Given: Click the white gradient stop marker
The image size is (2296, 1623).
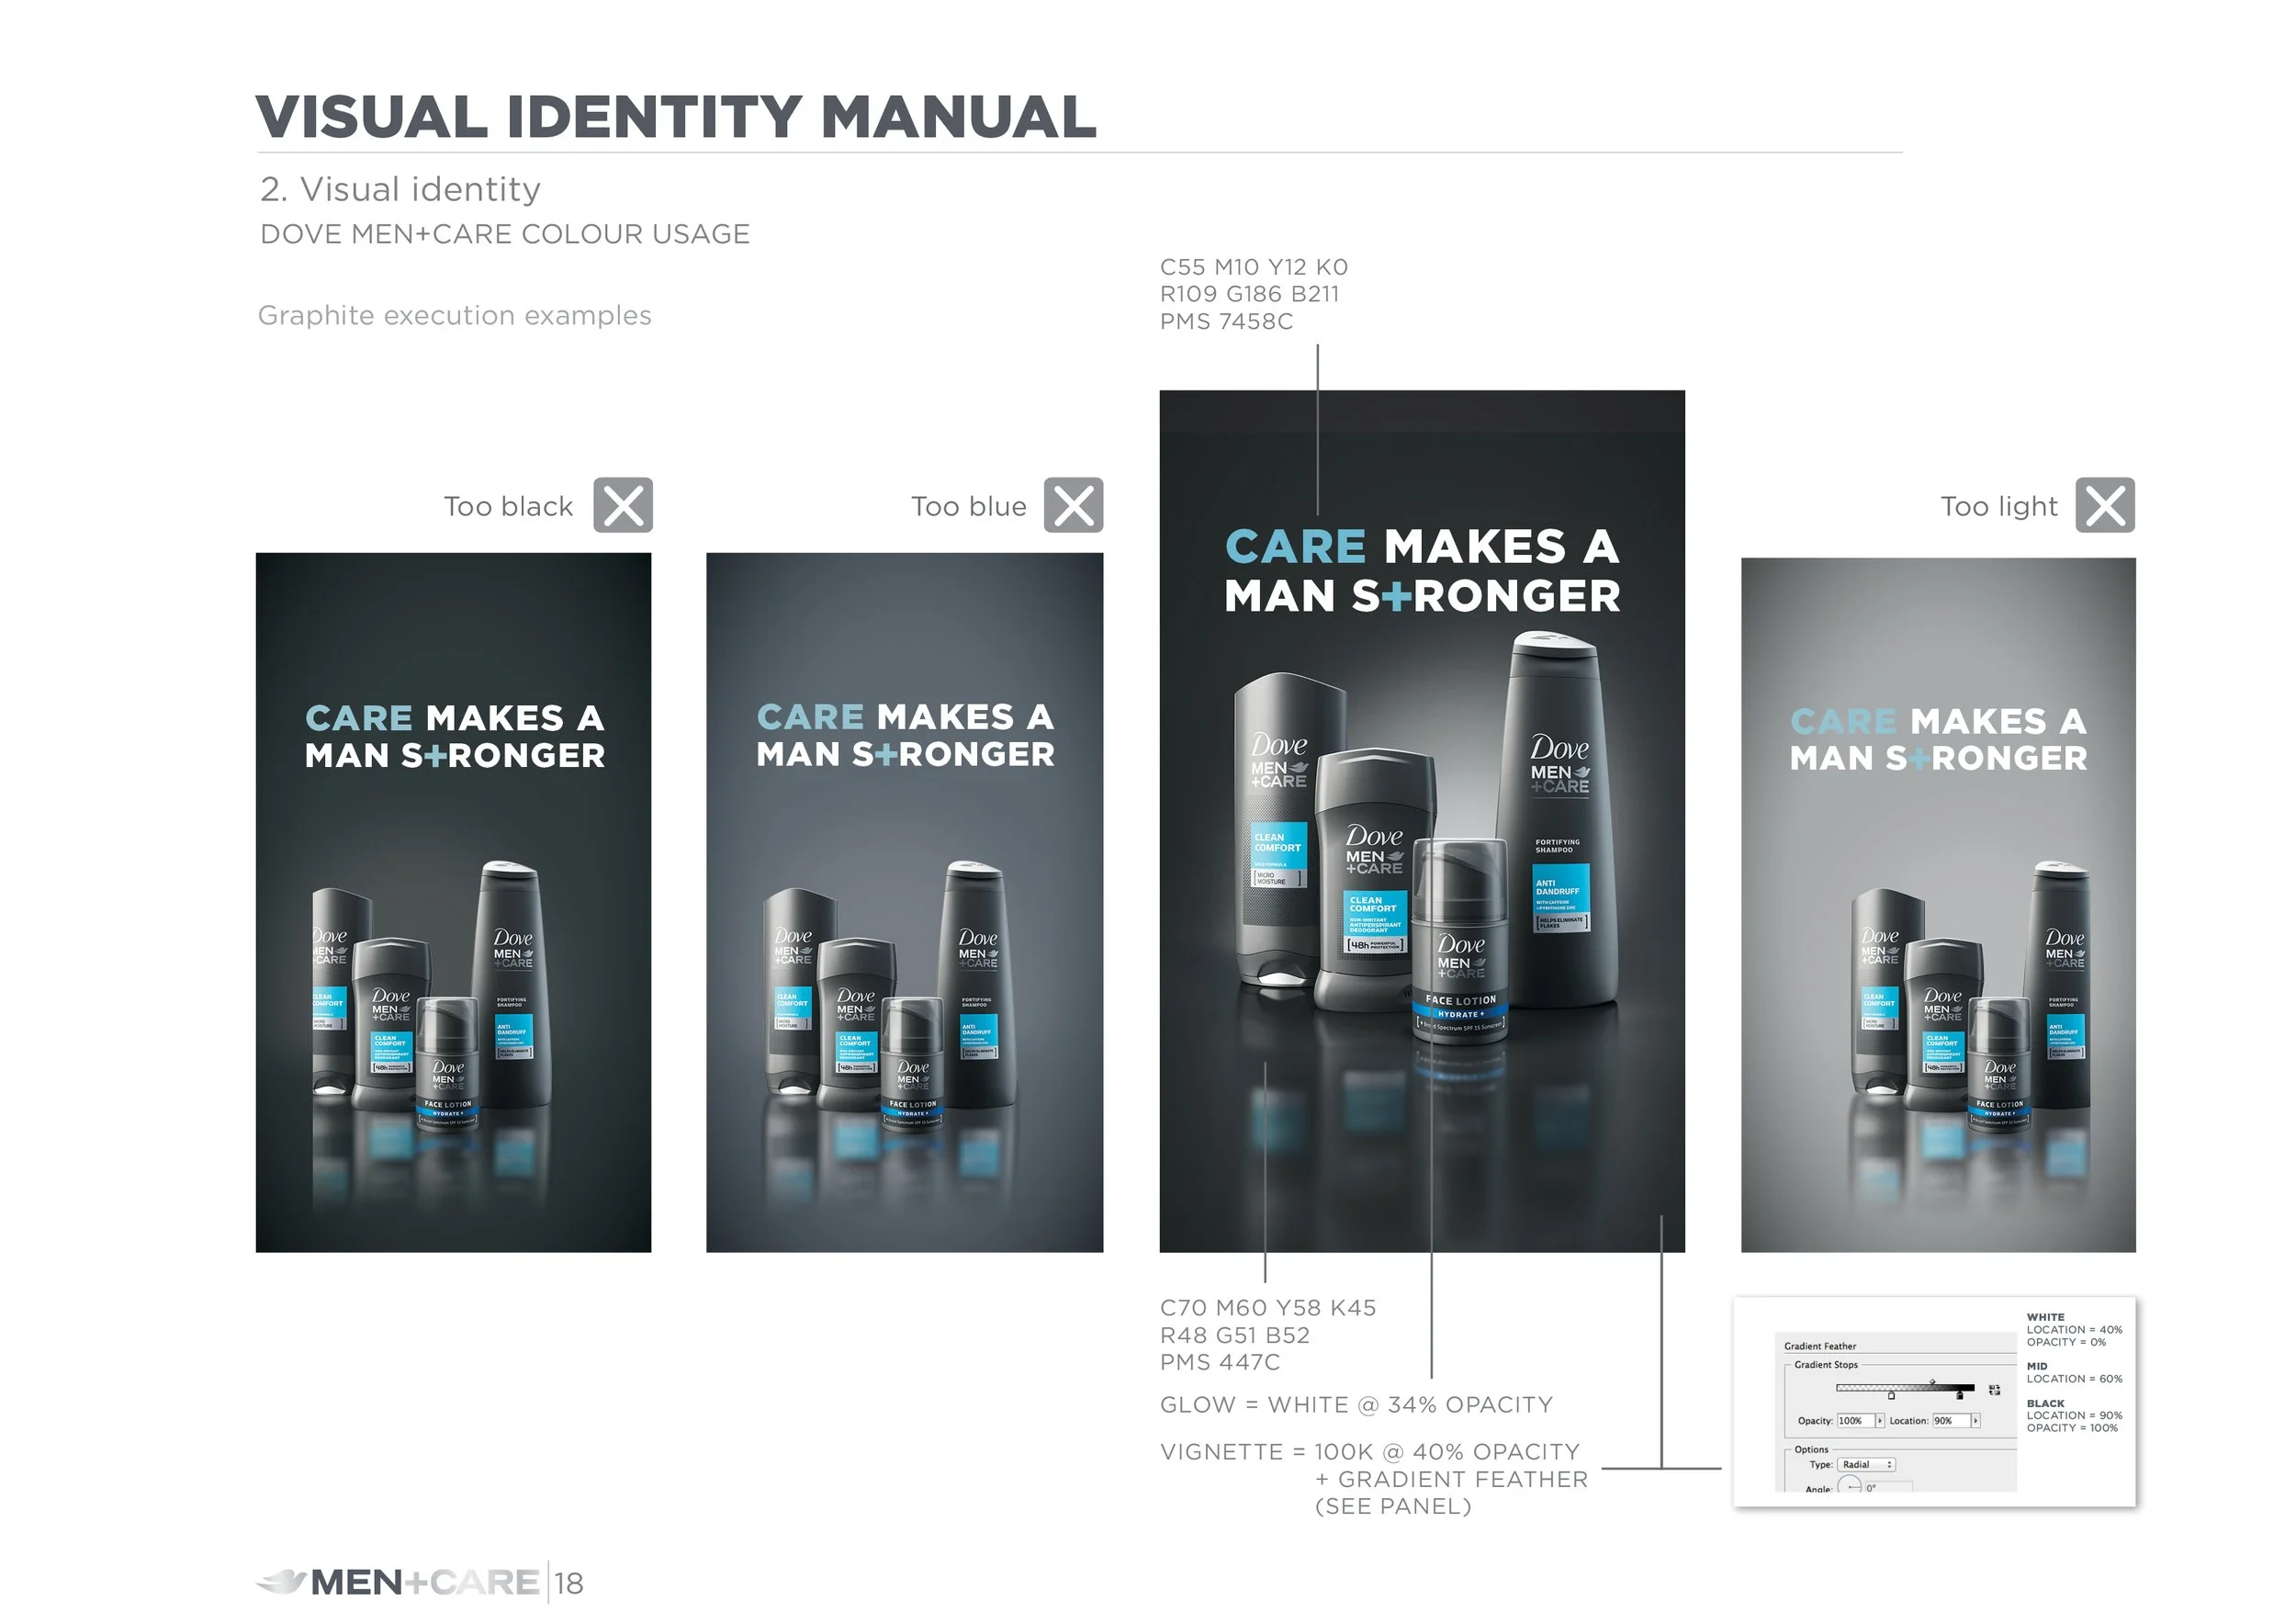Looking at the screenshot, I should (x=1892, y=1396).
